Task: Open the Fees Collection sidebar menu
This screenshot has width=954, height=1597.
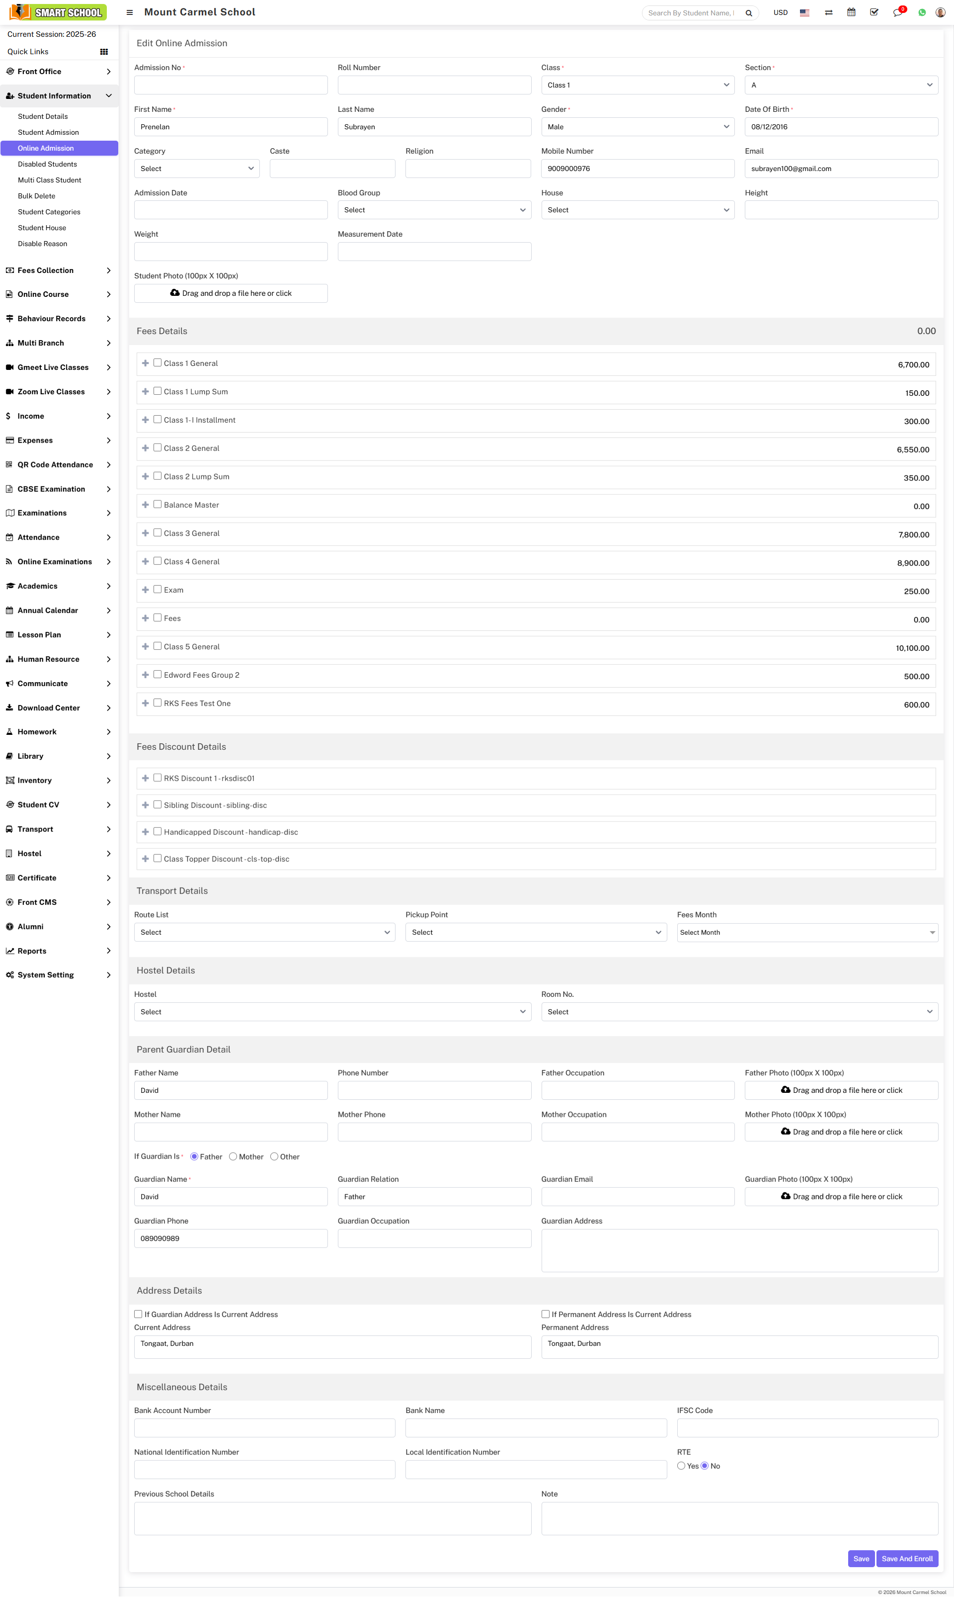Action: (59, 271)
